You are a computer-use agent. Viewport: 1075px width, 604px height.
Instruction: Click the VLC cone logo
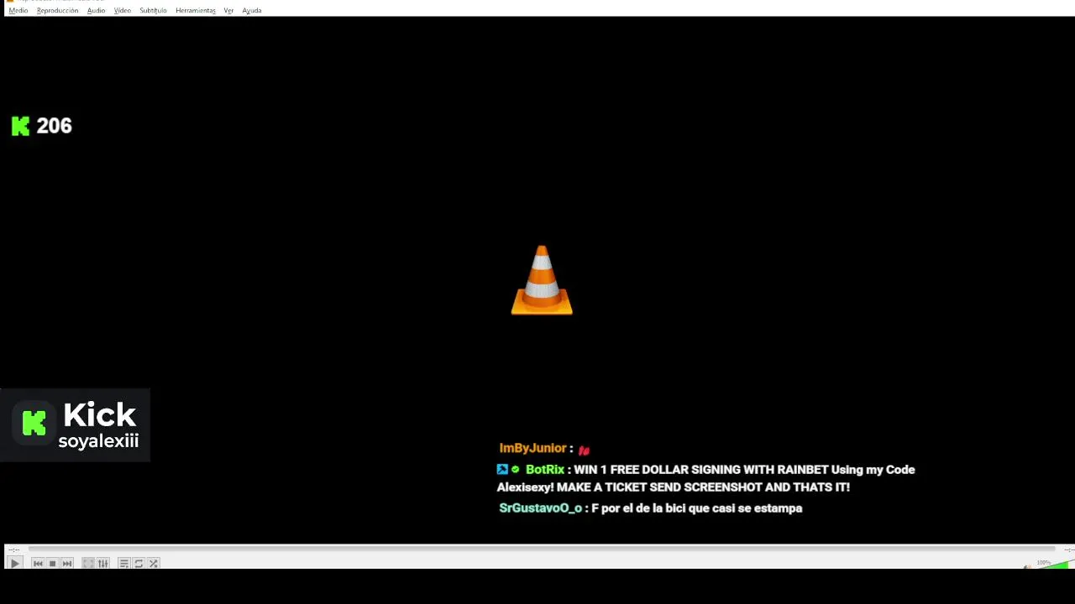542,280
